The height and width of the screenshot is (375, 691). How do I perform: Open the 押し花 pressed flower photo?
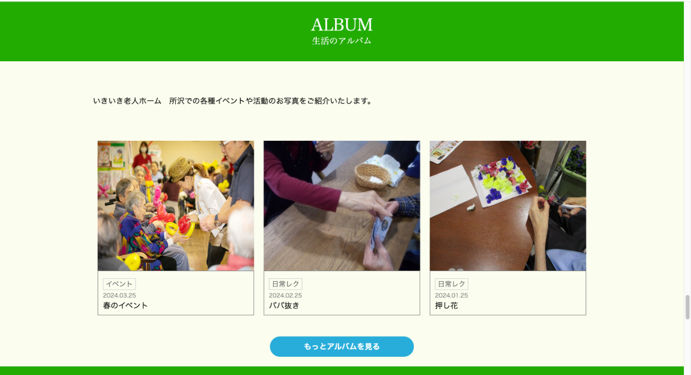pos(508,205)
